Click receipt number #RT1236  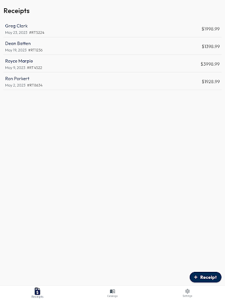tap(36, 50)
